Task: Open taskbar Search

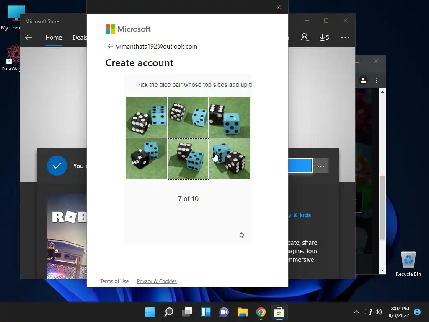Action: [168, 312]
